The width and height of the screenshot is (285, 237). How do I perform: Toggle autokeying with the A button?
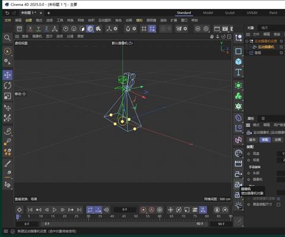coord(151,210)
